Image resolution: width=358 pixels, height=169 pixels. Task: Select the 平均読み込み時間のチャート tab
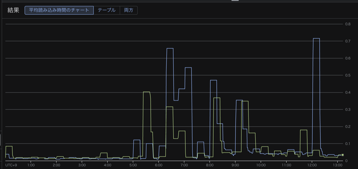pos(59,10)
